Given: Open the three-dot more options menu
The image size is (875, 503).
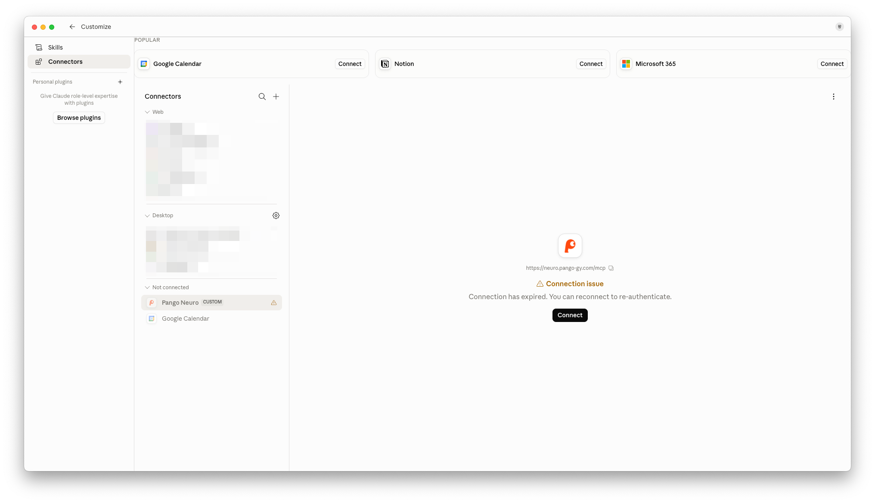Looking at the screenshot, I should pyautogui.click(x=833, y=97).
